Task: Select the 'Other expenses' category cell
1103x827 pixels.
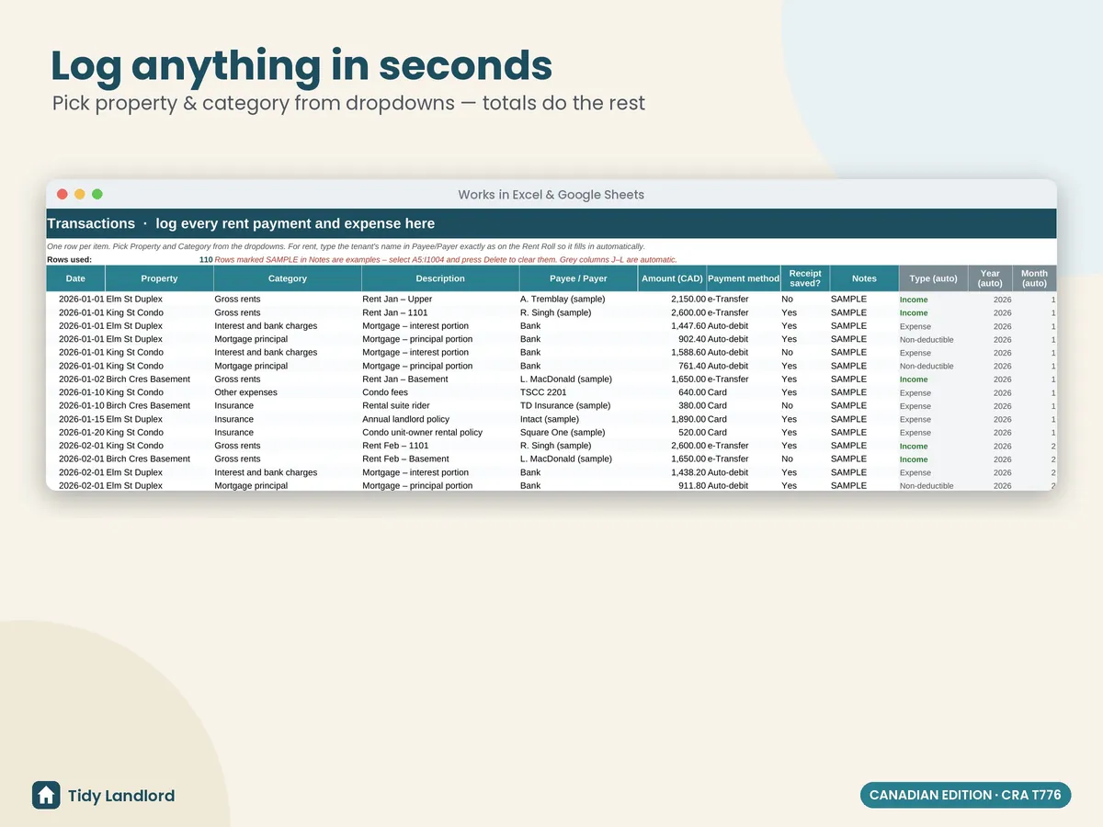Action: pyautogui.click(x=287, y=392)
